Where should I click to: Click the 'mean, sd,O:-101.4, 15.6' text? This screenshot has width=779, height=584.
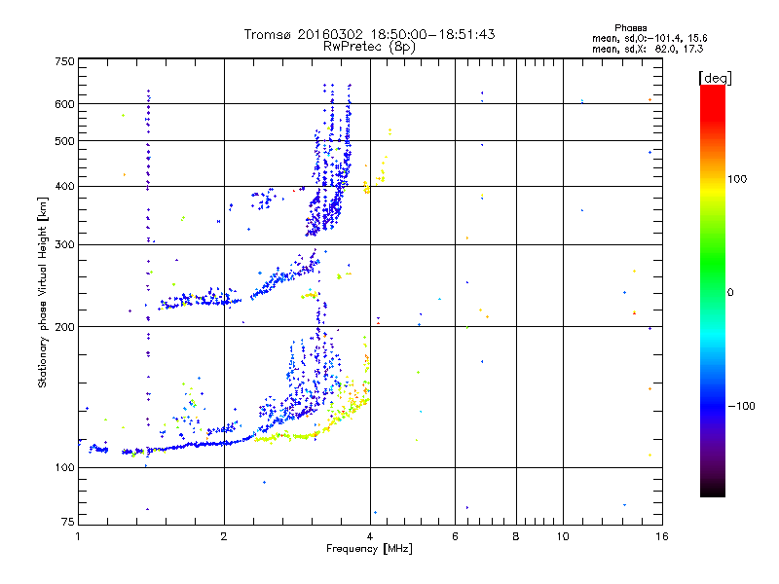click(649, 38)
